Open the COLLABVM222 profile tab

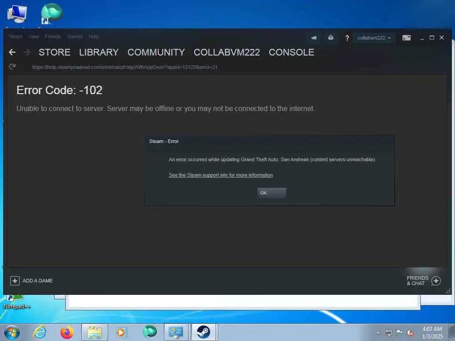[x=227, y=52]
